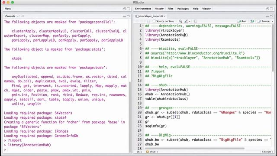The width and height of the screenshot is (277, 156).
Task: Click the xtabs text in Console
Action: click(16, 58)
